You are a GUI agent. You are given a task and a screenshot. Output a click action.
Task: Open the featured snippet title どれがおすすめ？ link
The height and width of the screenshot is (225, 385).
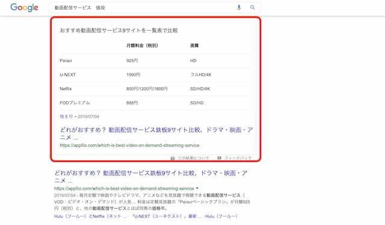(156, 134)
